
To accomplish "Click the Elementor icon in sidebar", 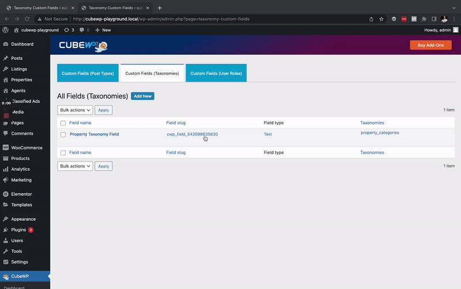I will click(x=6, y=194).
